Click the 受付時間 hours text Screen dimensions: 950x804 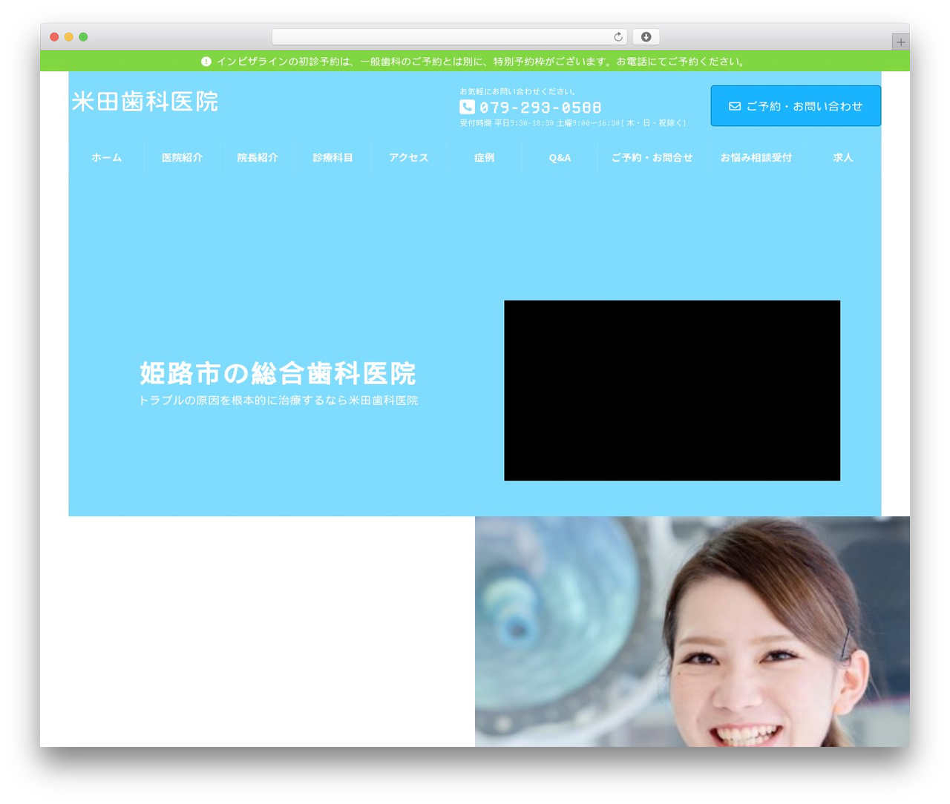(x=572, y=123)
